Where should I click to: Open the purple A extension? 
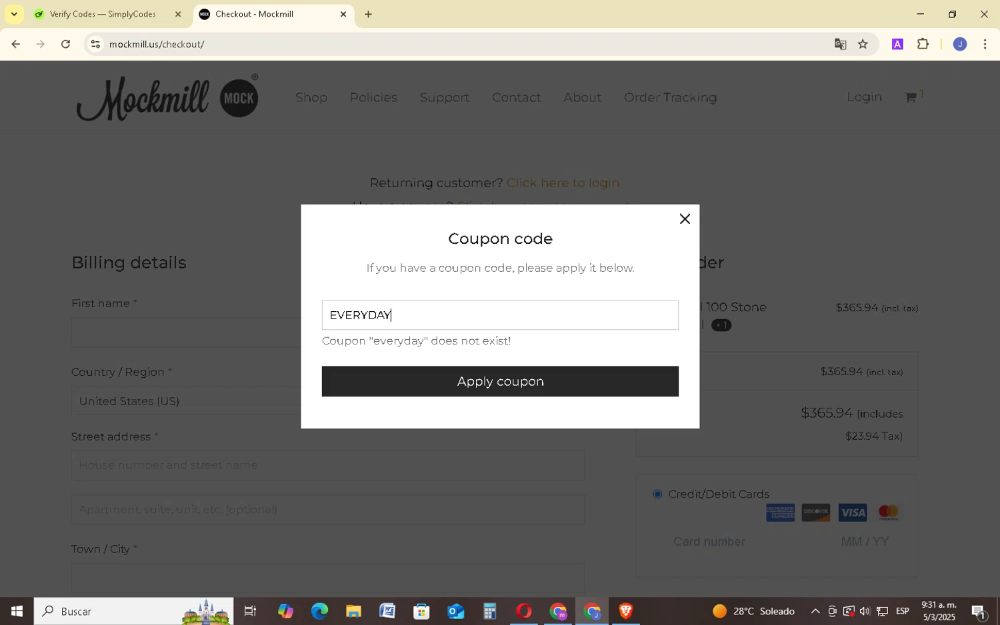(x=897, y=44)
